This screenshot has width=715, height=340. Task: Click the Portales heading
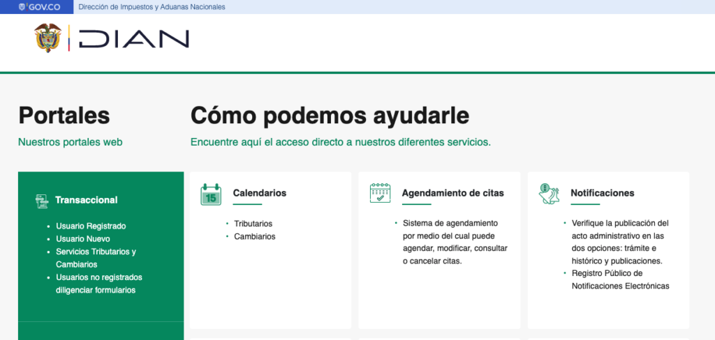tap(64, 115)
